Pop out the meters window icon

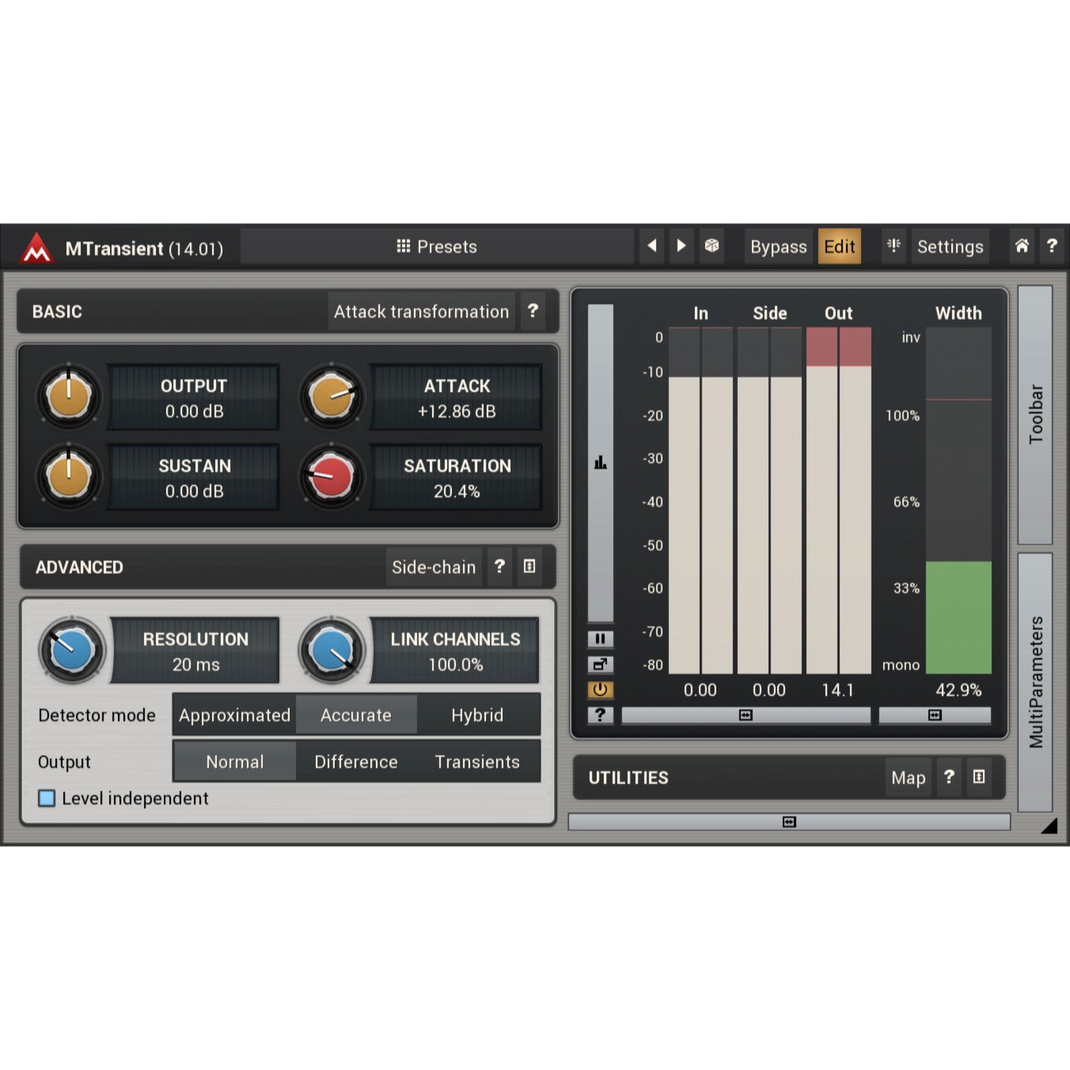600,664
